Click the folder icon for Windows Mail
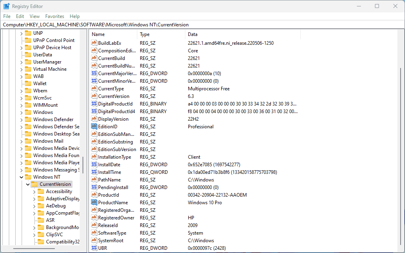Image resolution: width=405 pixels, height=253 pixels. click(x=28, y=141)
